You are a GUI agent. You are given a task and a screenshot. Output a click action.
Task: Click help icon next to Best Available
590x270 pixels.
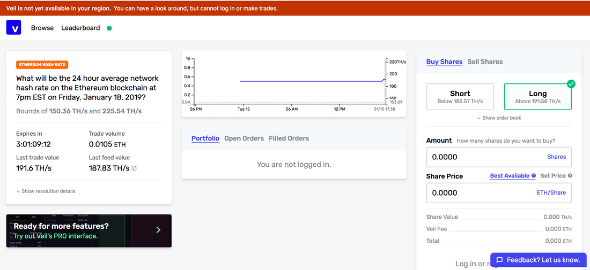[533, 175]
